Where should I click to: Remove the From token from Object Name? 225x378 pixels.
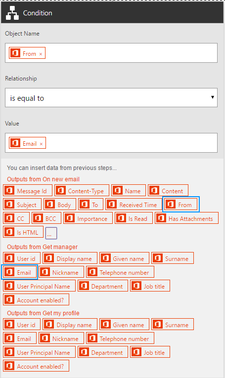click(x=41, y=54)
